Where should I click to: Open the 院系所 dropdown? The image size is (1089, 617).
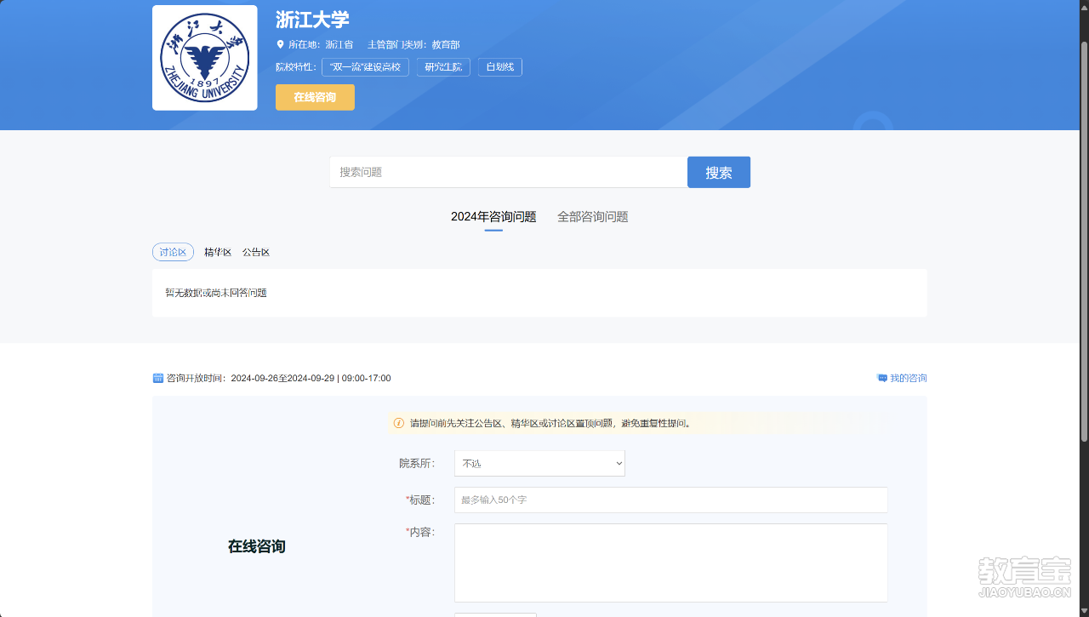[539, 464]
